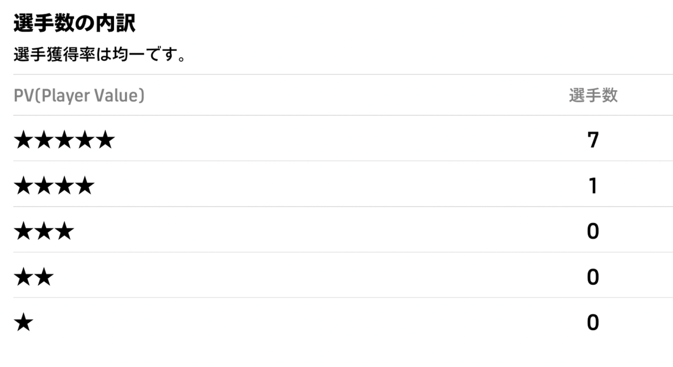The height and width of the screenshot is (367, 673).
Task: Select the first star of the four-star rating
Action: pyautogui.click(x=23, y=186)
